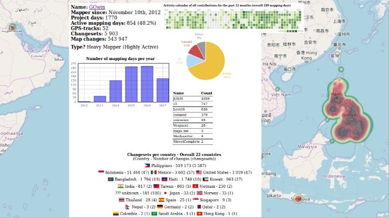Select the light blue iD pie slice
The width and height of the screenshot is (389, 218).
pyautogui.click(x=192, y=61)
